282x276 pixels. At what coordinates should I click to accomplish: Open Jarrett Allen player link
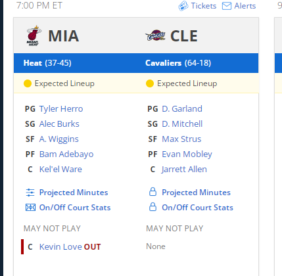coord(184,170)
